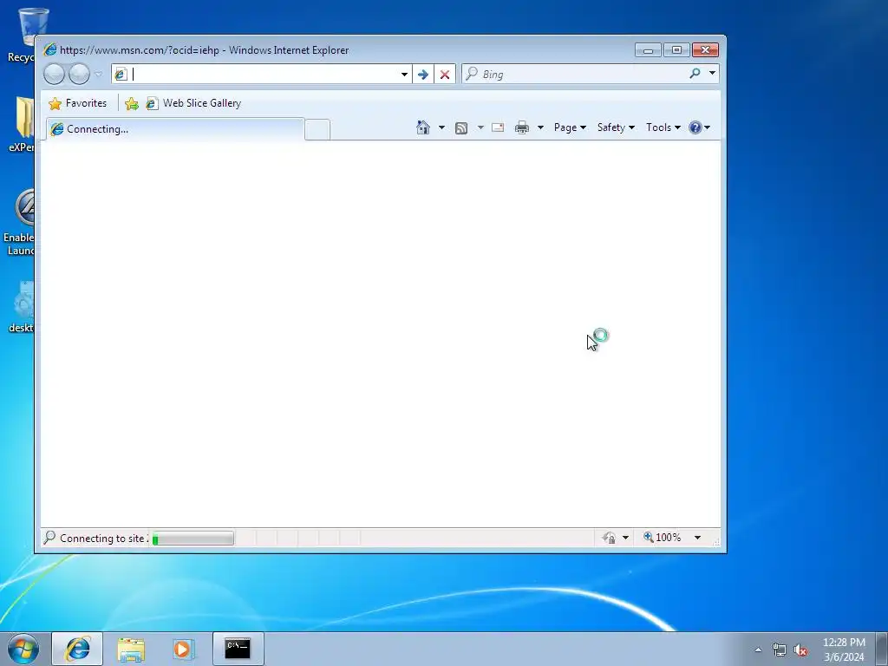
Task: Click the Favorites star icon
Action: tap(55, 104)
